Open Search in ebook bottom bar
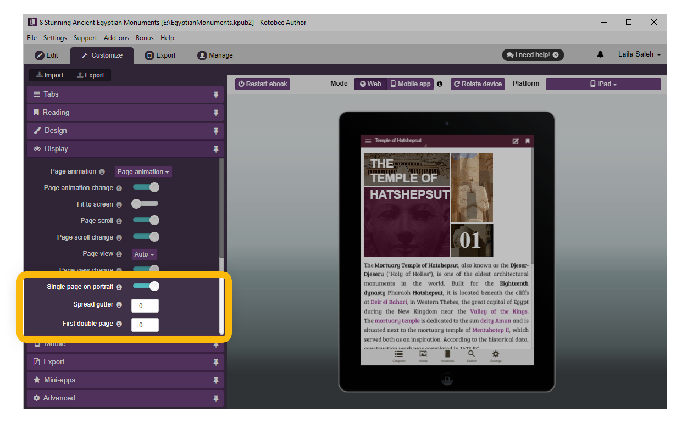Viewport: 687px width, 423px height. [x=472, y=357]
